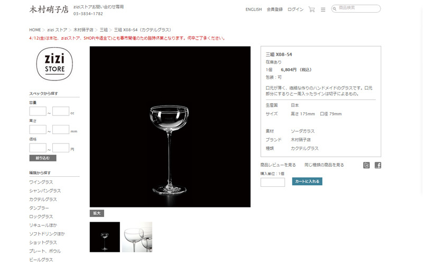The width and height of the screenshot is (423, 262).
Task: Click the 拡大 enlarge image button
Action: pyautogui.click(x=97, y=213)
